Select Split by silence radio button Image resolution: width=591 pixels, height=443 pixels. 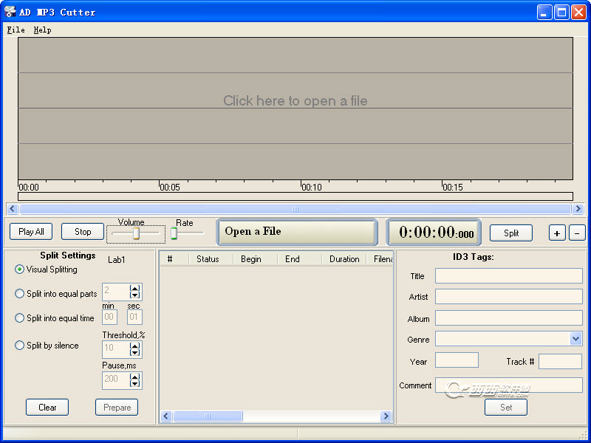[20, 346]
